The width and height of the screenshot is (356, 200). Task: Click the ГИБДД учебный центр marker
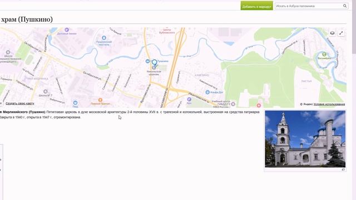pos(233,104)
